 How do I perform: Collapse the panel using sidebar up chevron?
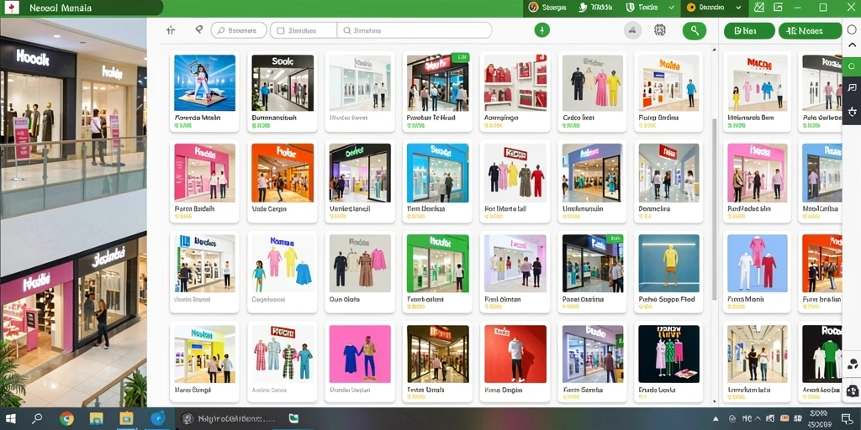pos(852,45)
